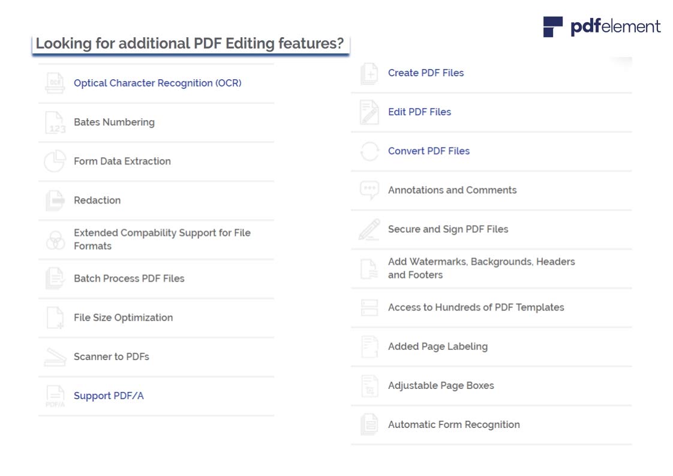Click the Convert PDF Files arrows icon
Viewport: 673px width, 476px height.
[x=369, y=151]
